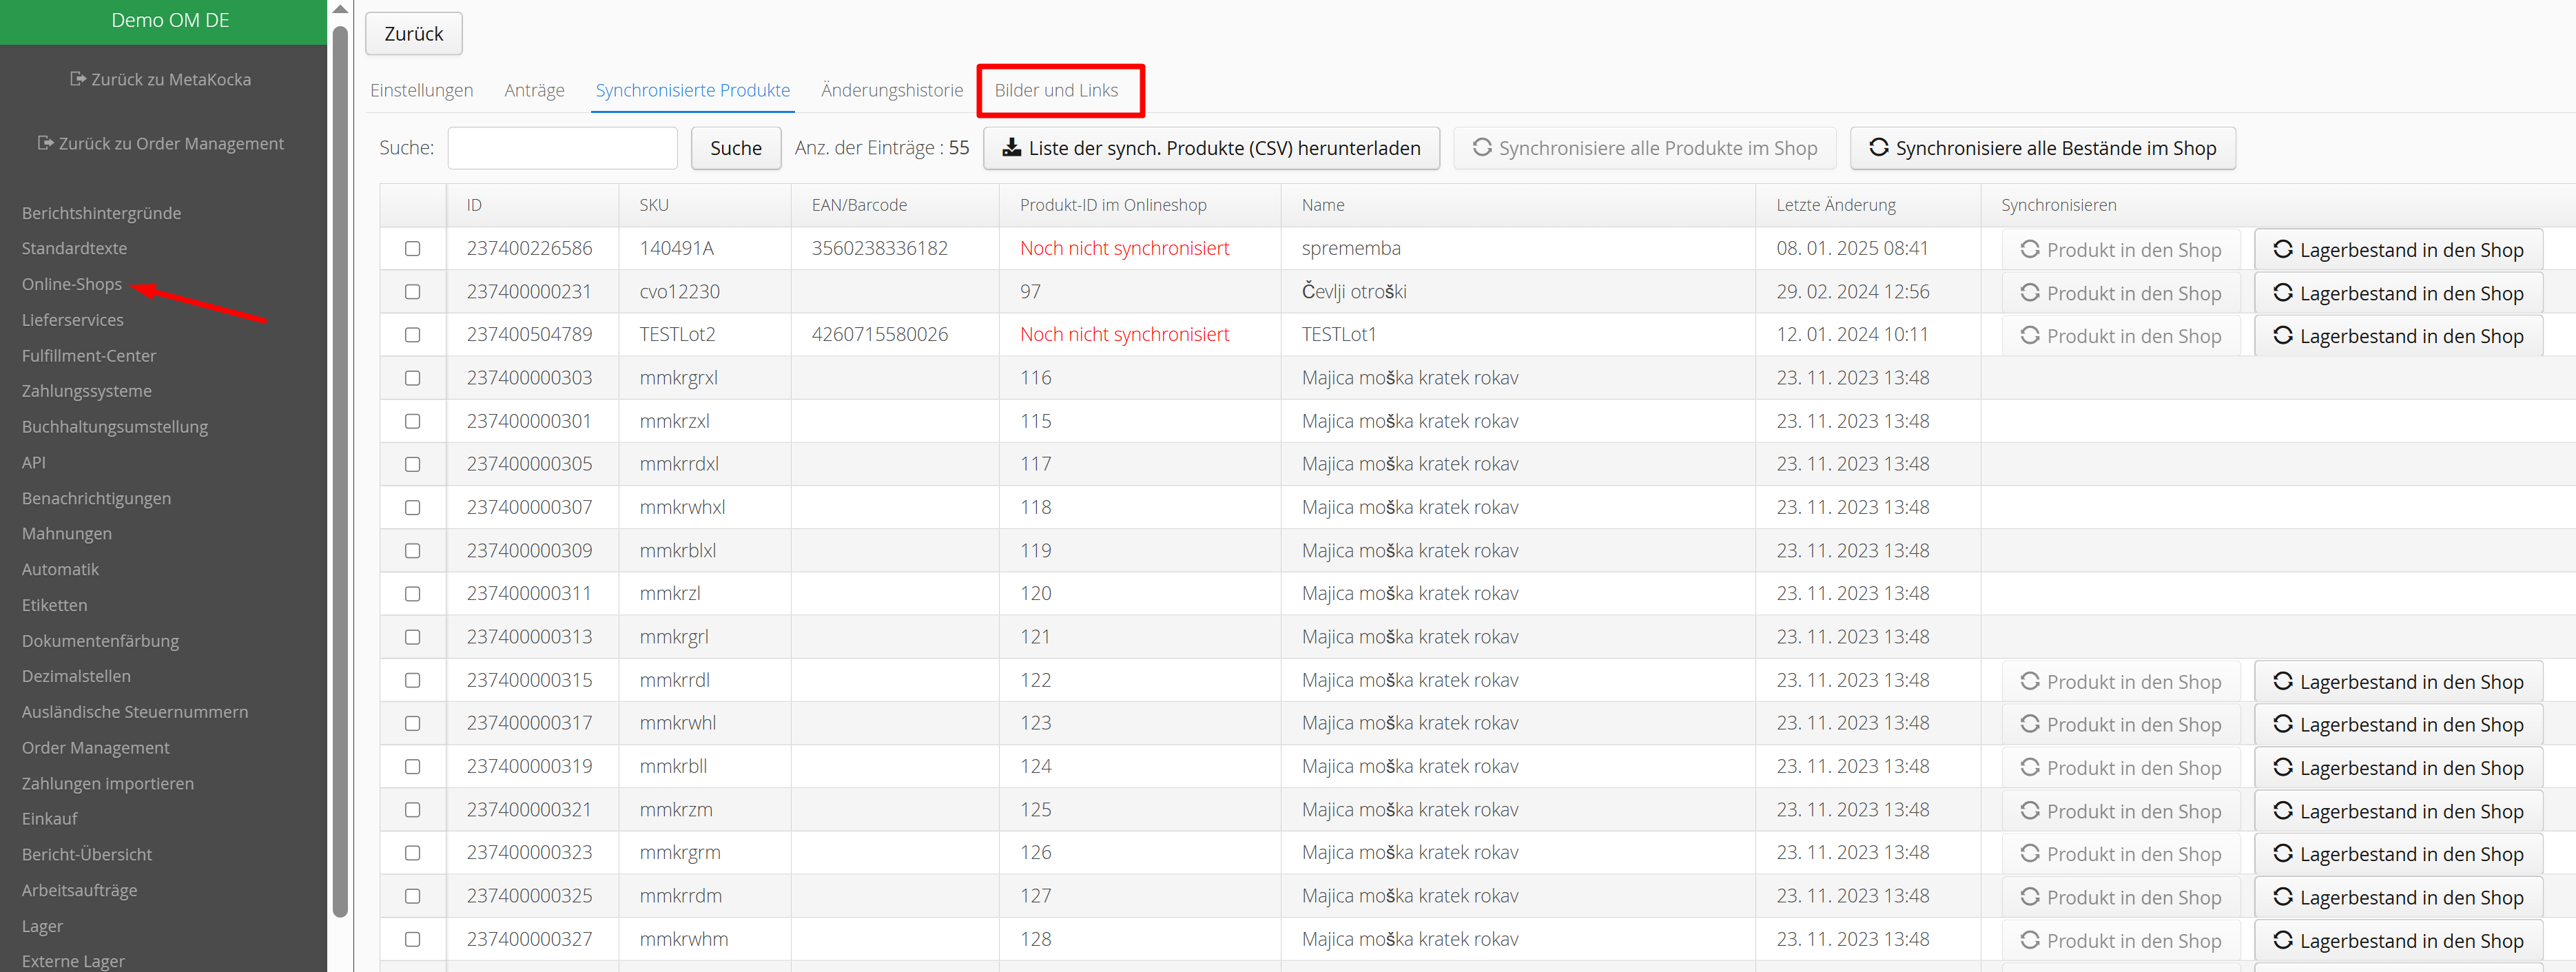
Task: Open the Einstellungen tab
Action: [421, 90]
